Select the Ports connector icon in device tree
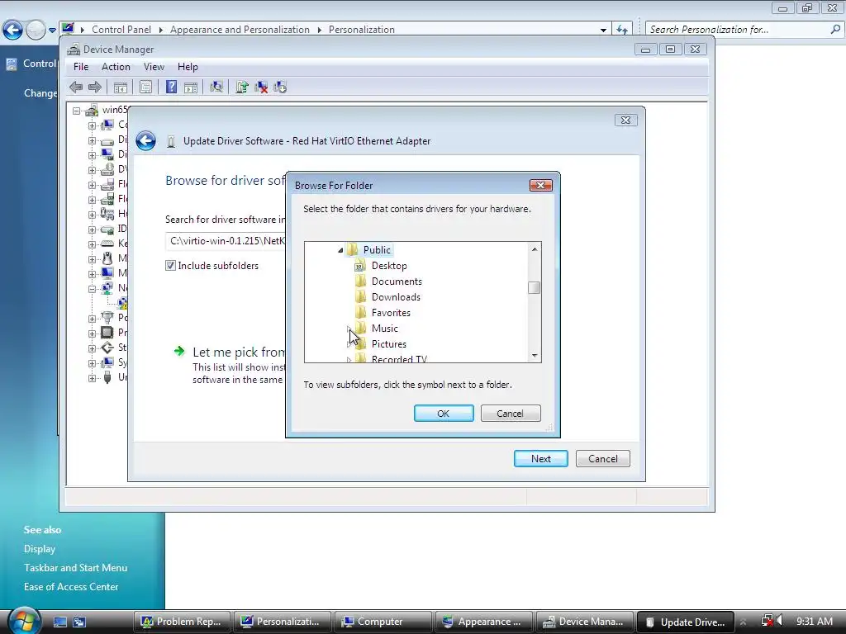Viewport: 846px width, 634px height. point(107,318)
